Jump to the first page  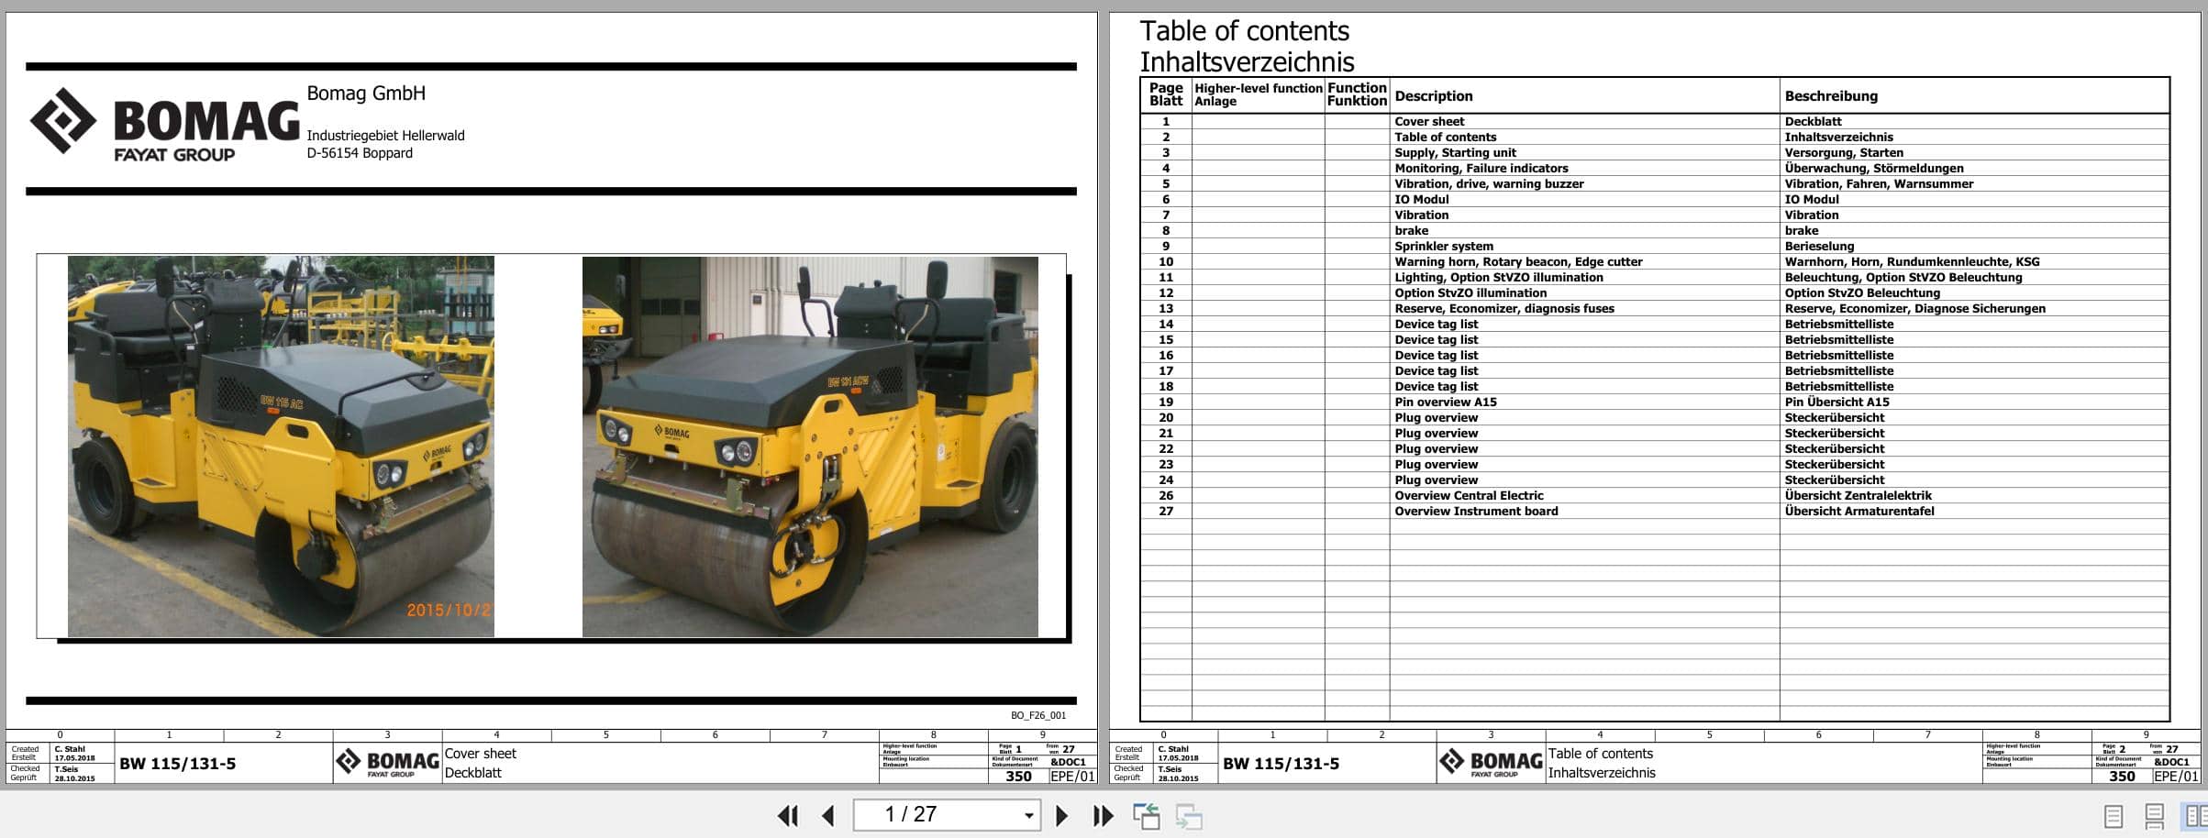[x=787, y=814]
